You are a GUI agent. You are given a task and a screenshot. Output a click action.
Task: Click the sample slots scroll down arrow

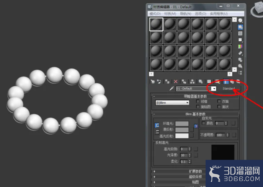click(x=234, y=69)
